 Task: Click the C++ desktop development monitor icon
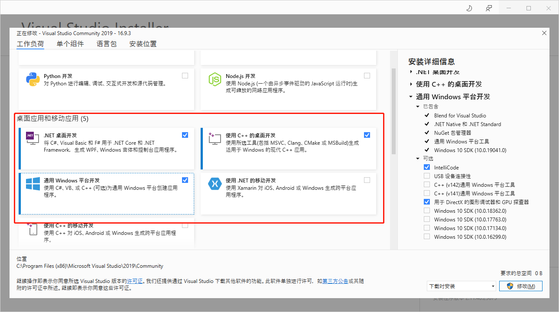coord(215,138)
